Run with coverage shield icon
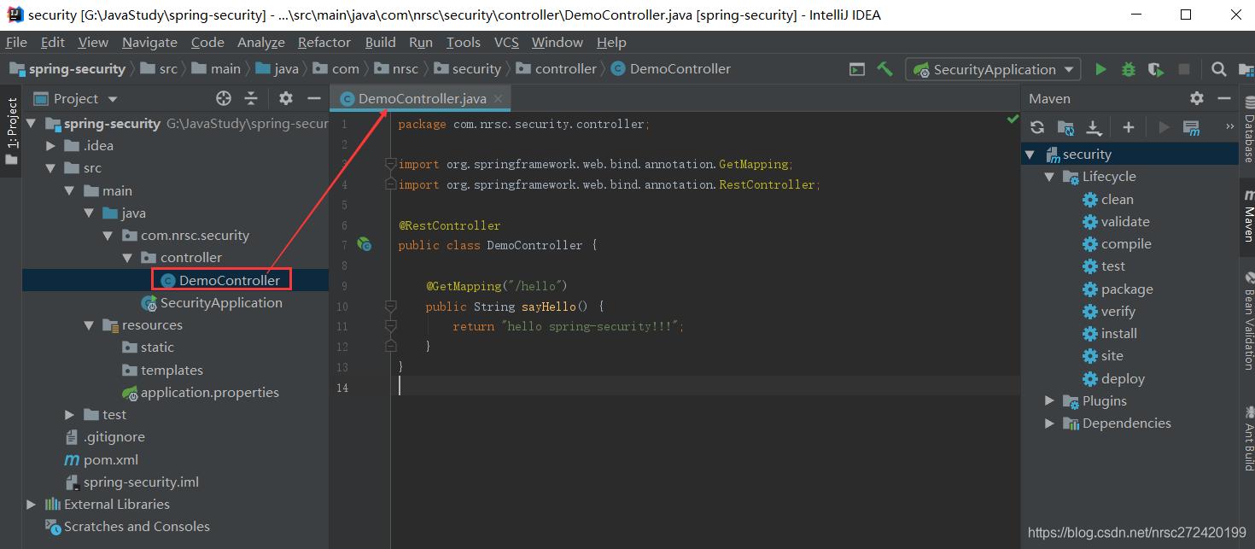 [x=1155, y=69]
